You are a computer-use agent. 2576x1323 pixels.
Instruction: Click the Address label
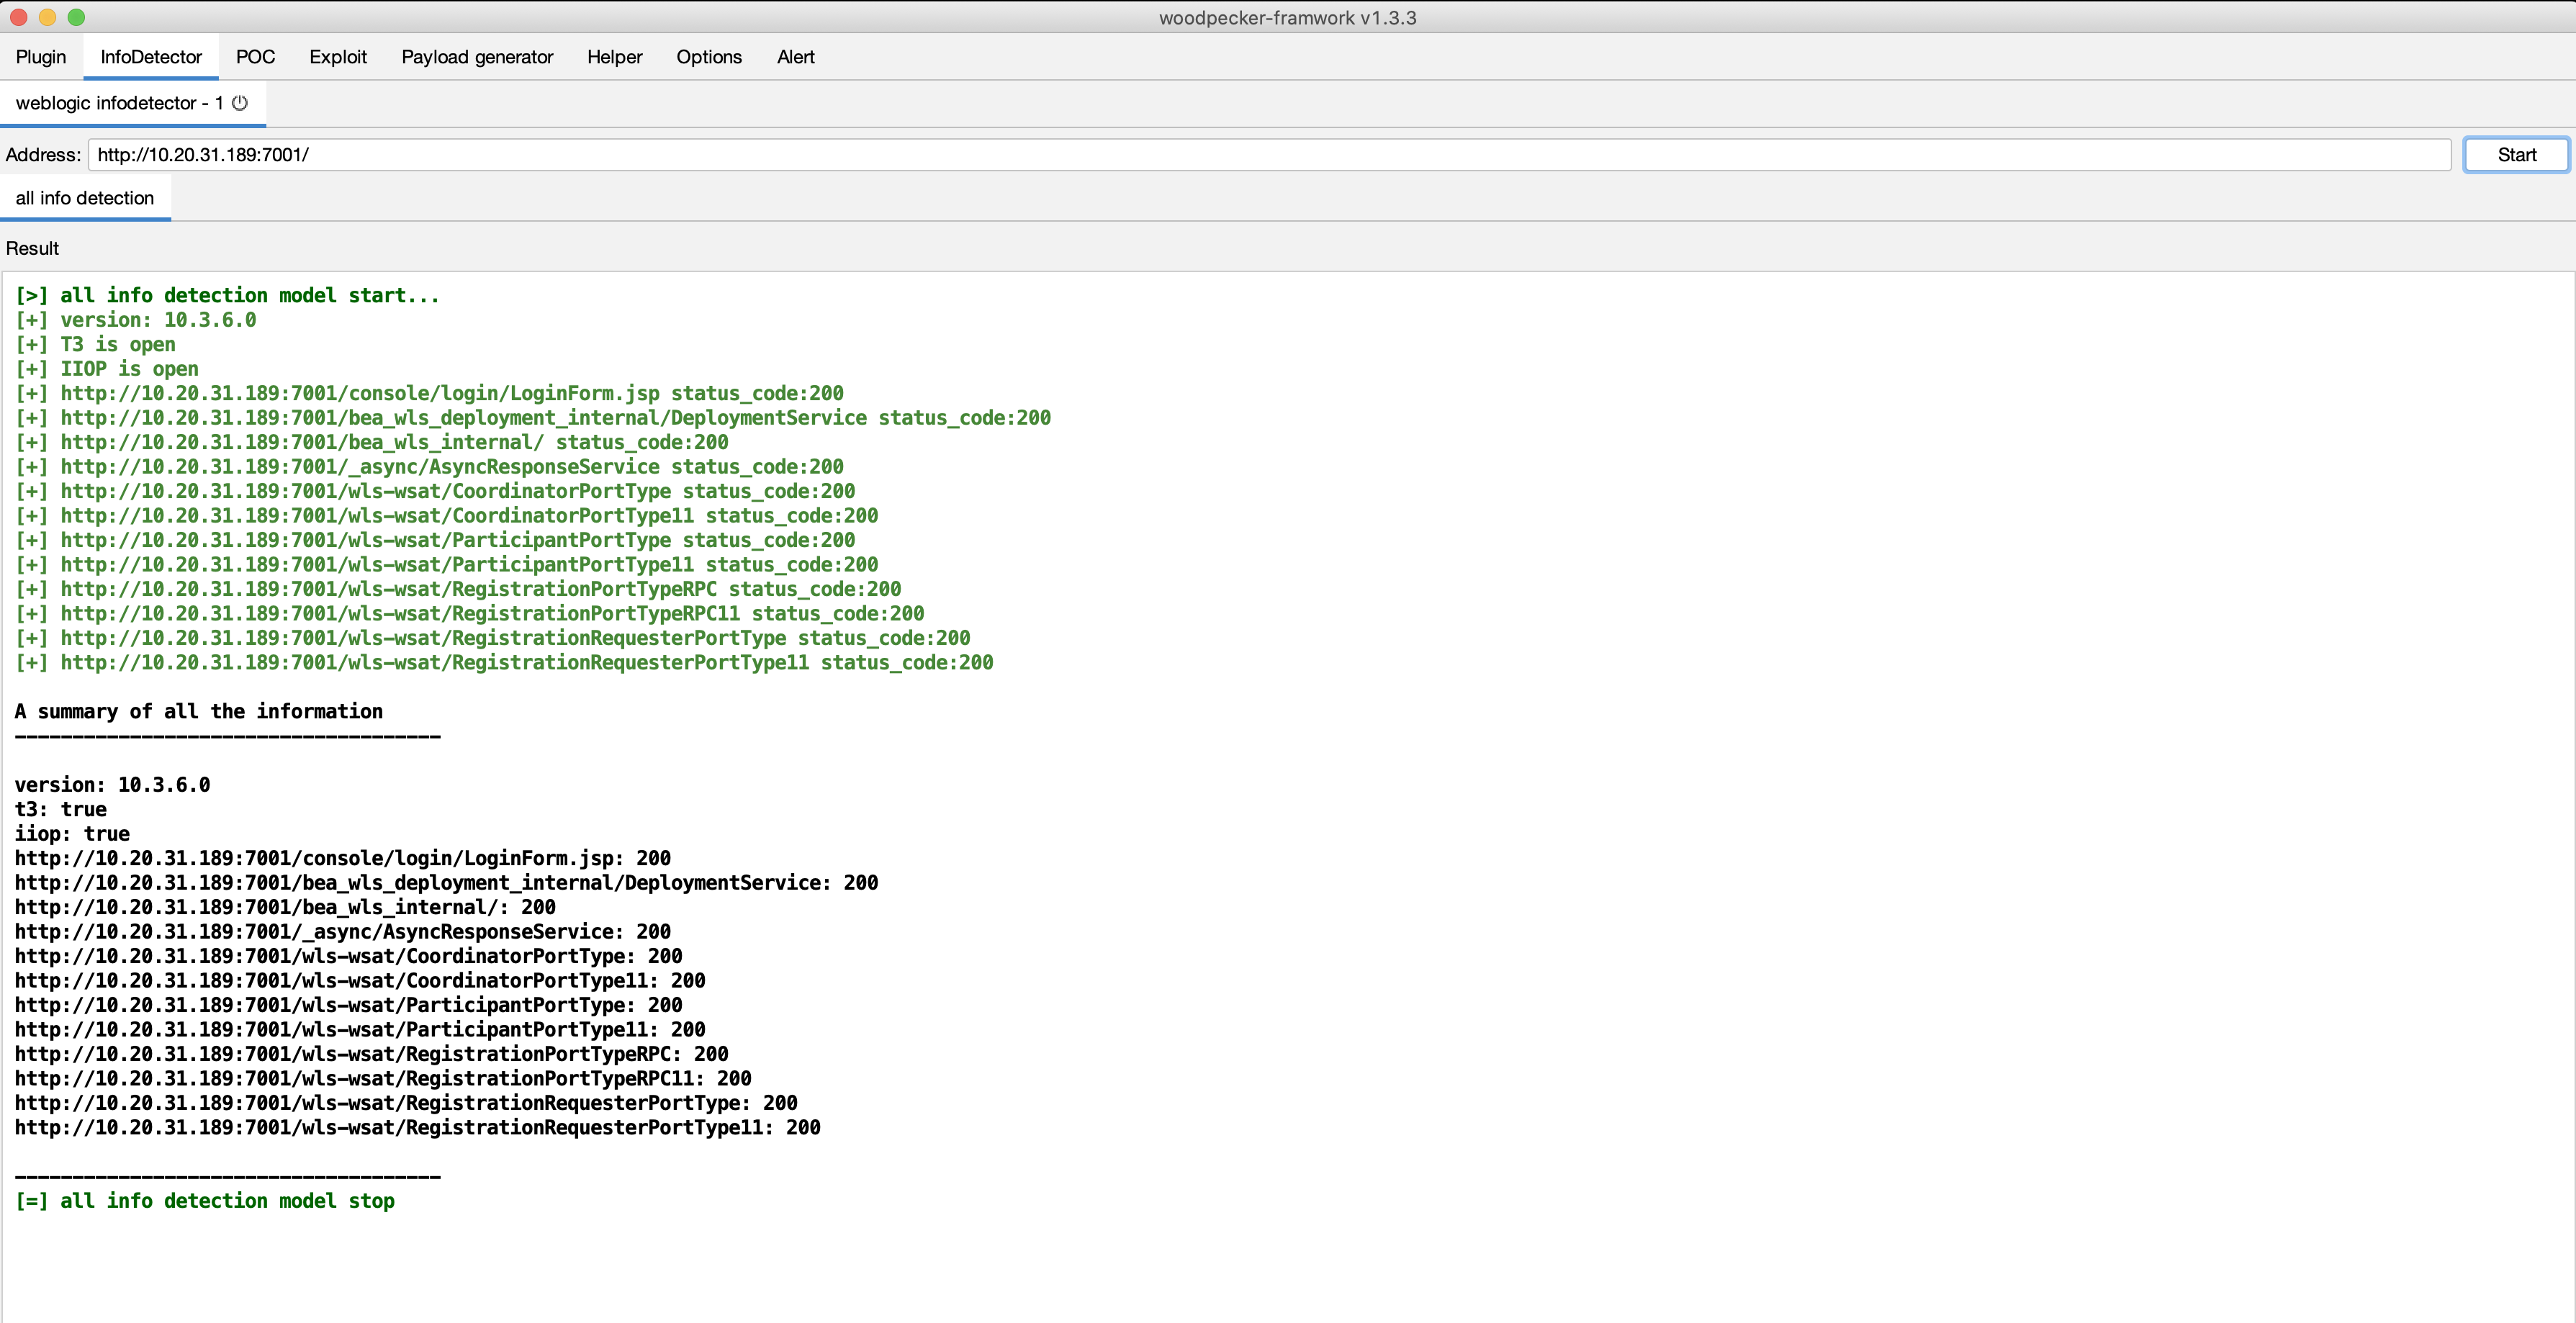43,155
